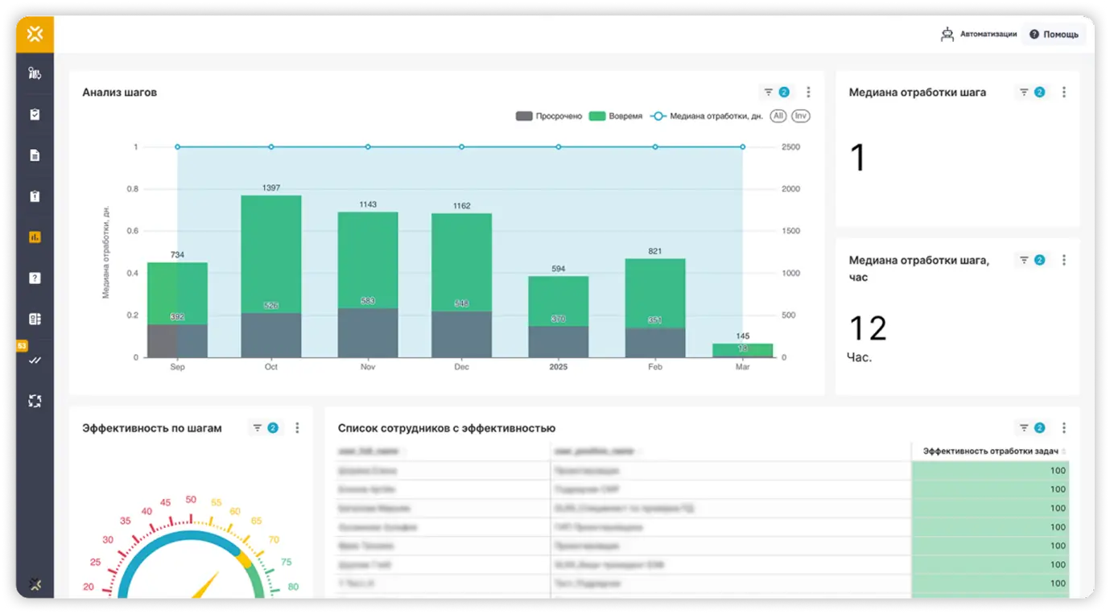Viewport: 1110px width, 614px height.
Task: Toggle Медиана отработки, дн. legend line
Action: tap(707, 116)
